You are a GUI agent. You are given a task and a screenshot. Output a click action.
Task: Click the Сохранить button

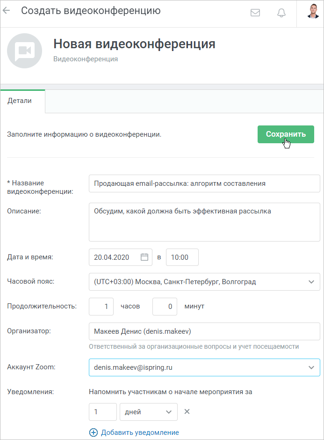[286, 134]
